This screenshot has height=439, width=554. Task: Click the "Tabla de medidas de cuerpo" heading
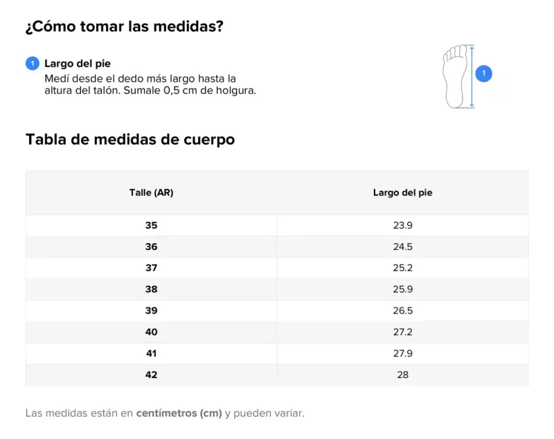tap(130, 139)
